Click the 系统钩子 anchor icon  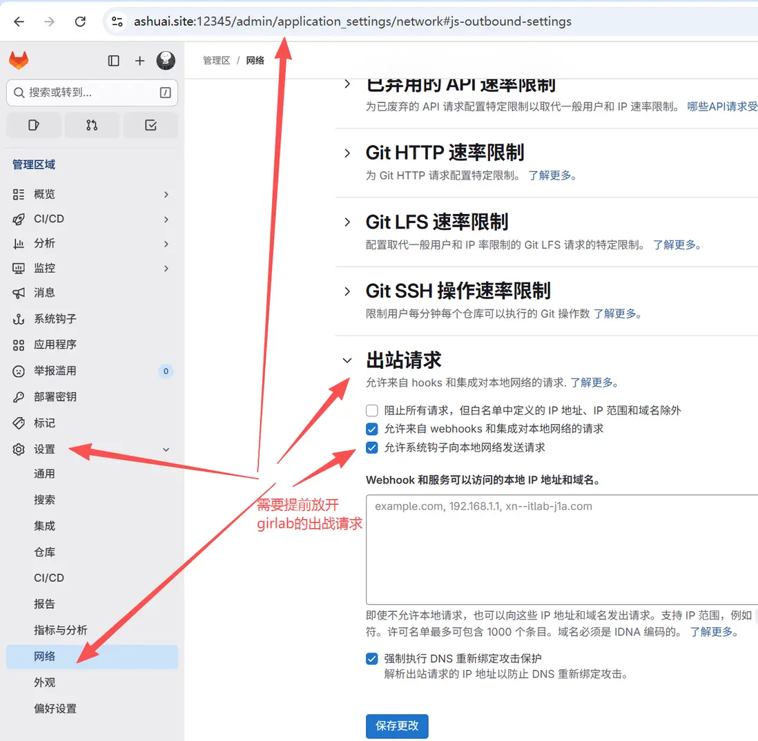[x=19, y=319]
